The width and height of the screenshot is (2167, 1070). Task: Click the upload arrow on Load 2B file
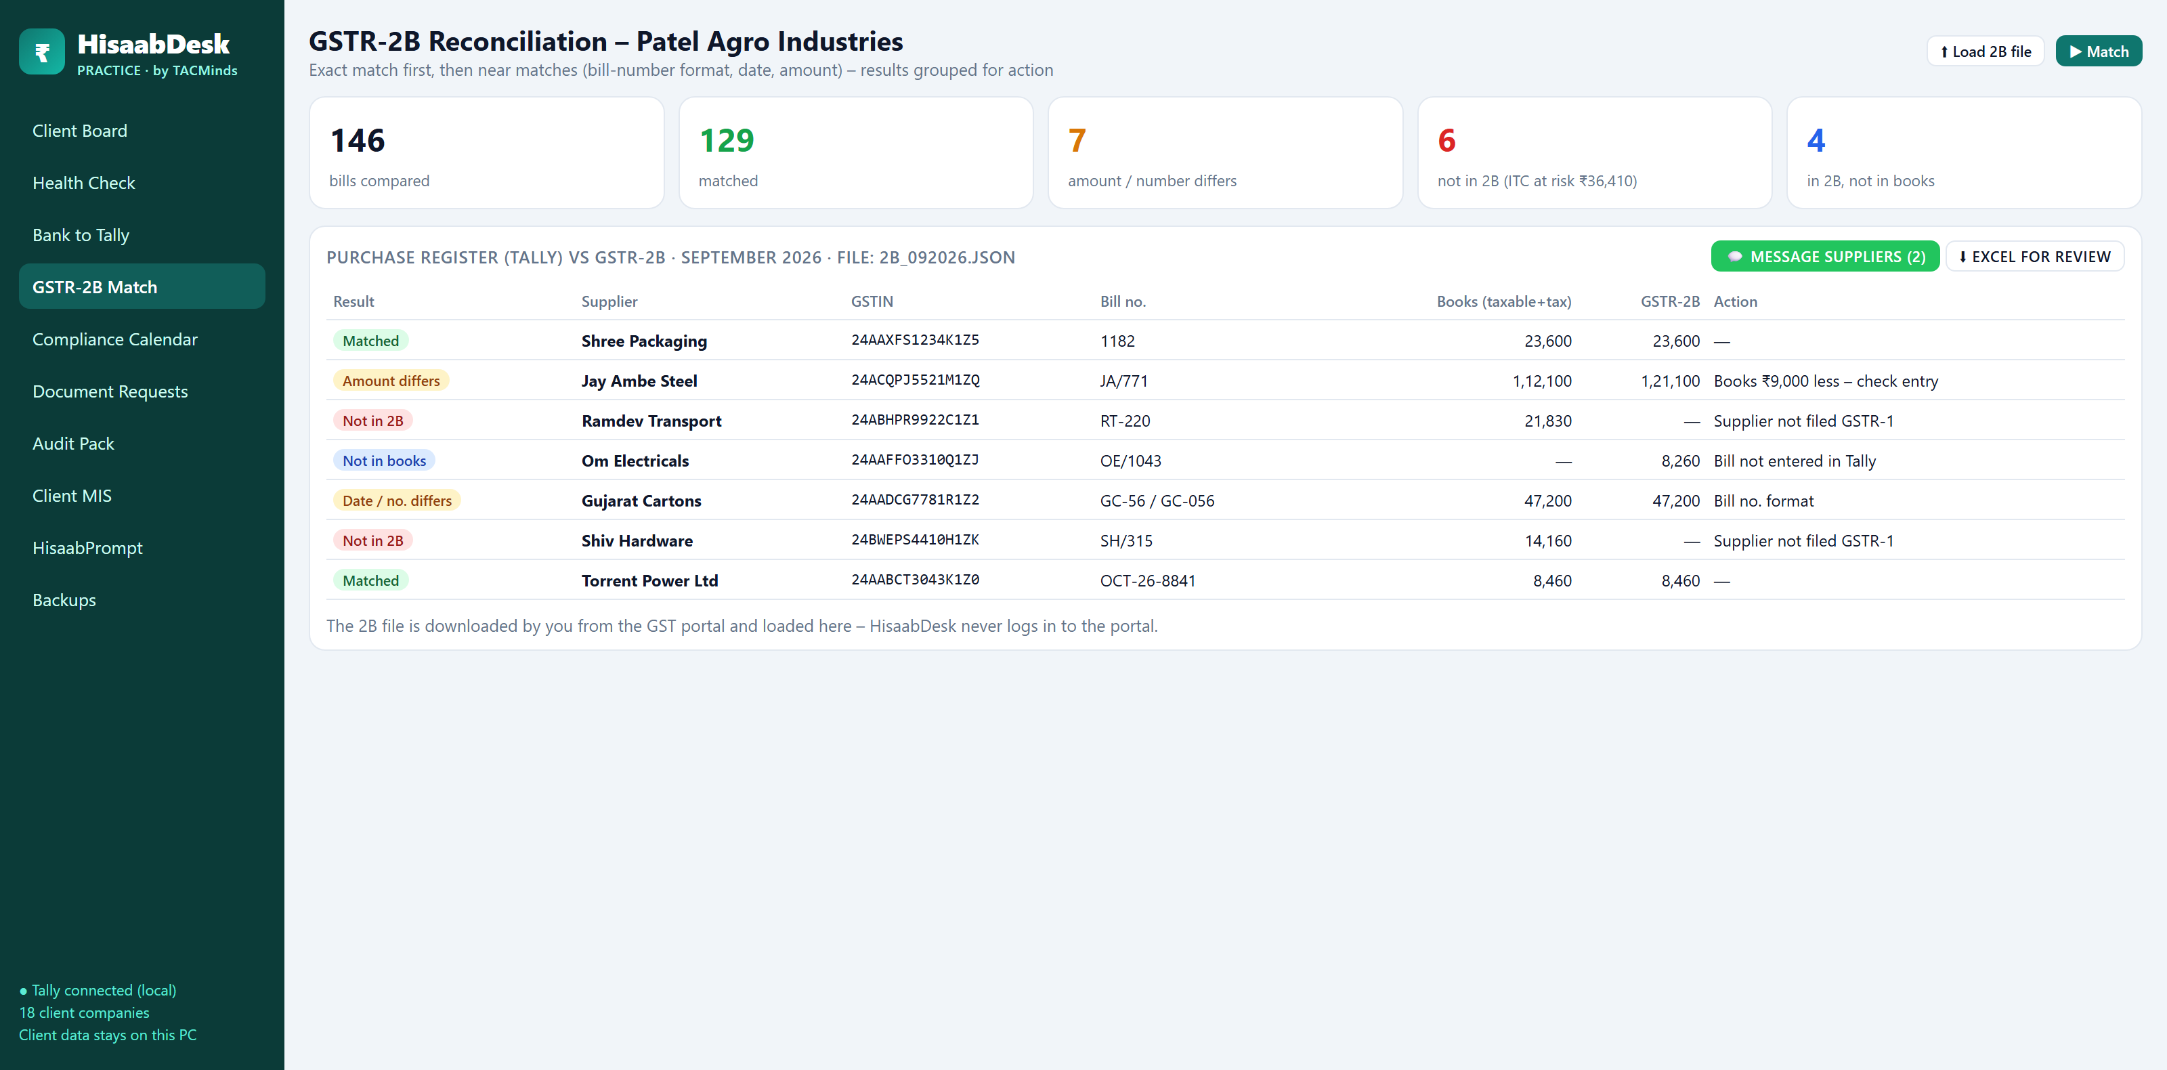click(1944, 52)
